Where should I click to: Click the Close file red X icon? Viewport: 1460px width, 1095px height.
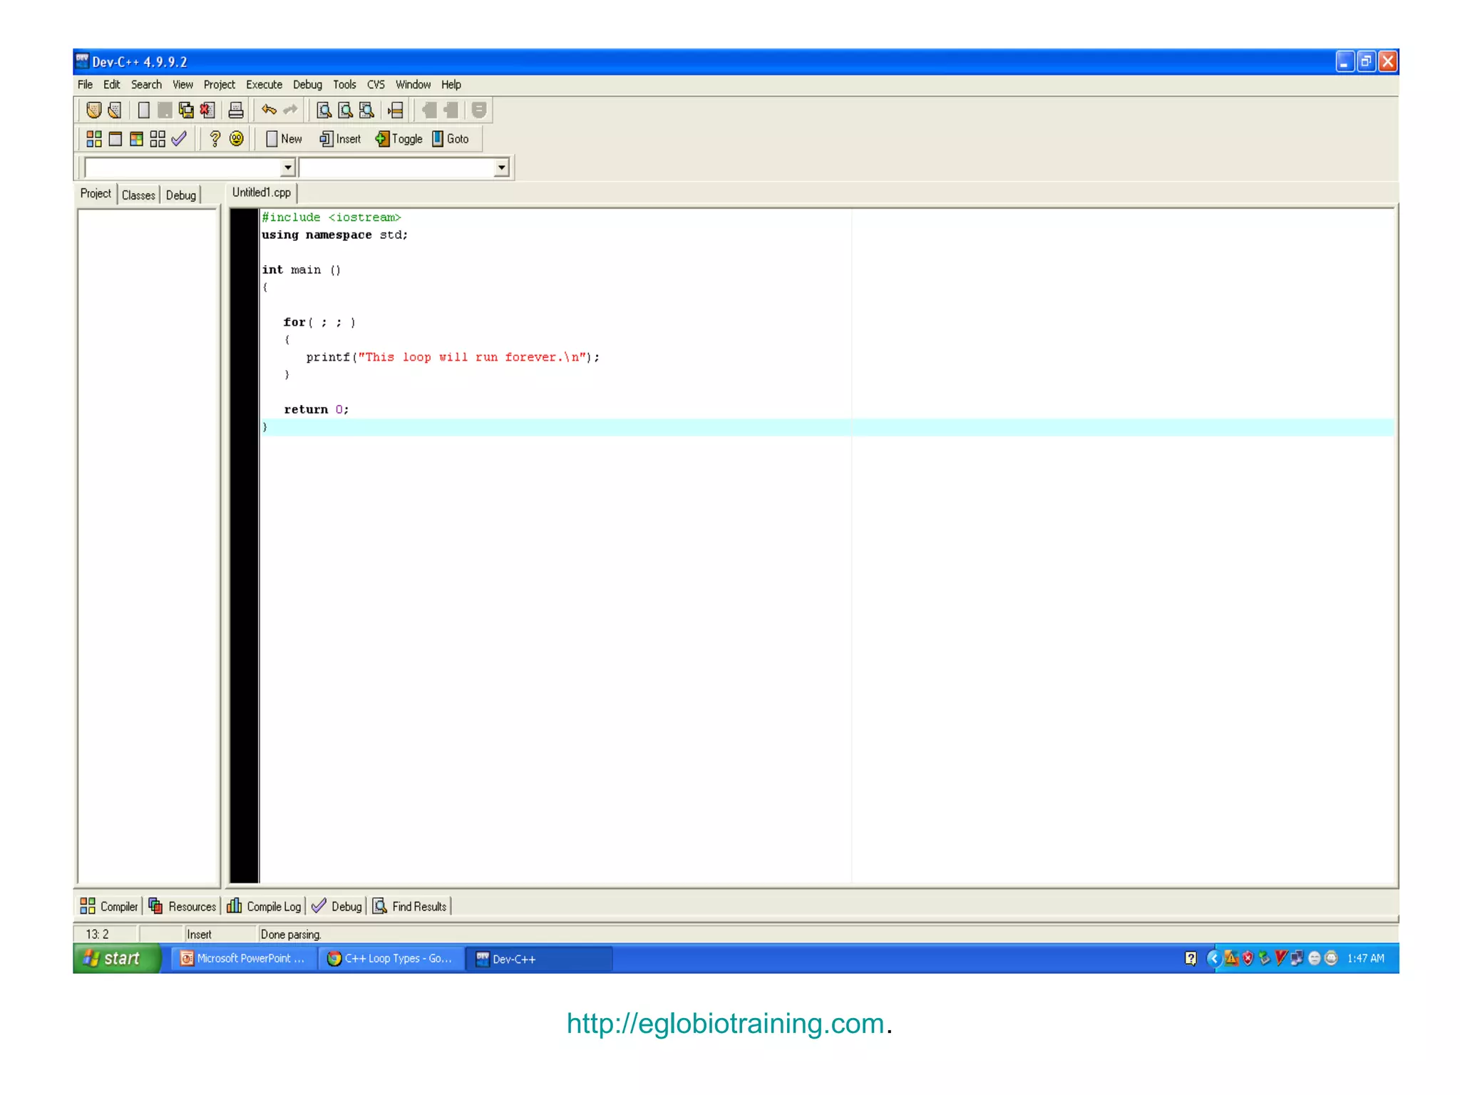tap(207, 110)
